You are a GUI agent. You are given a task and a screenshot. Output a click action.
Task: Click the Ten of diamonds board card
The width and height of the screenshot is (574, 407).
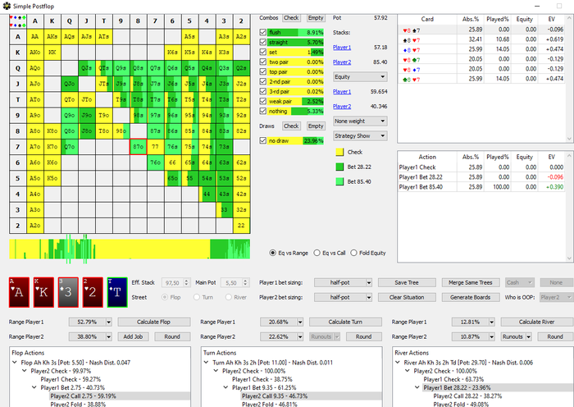click(x=117, y=292)
